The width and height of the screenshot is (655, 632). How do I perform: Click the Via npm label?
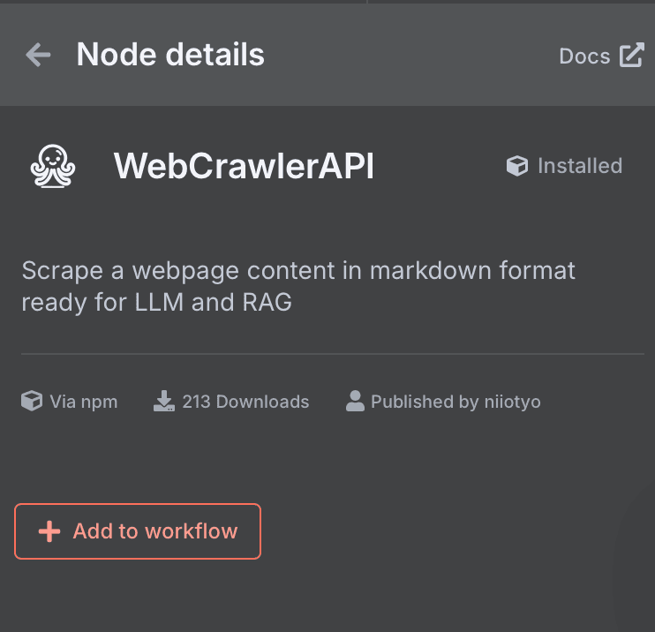[x=83, y=402]
